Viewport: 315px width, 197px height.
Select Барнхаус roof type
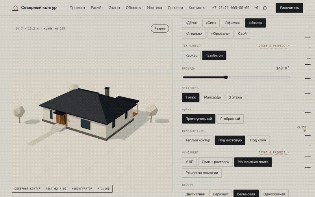221,194
